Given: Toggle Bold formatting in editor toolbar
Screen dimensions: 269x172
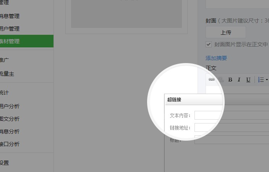Looking at the screenshot, I should [x=230, y=80].
